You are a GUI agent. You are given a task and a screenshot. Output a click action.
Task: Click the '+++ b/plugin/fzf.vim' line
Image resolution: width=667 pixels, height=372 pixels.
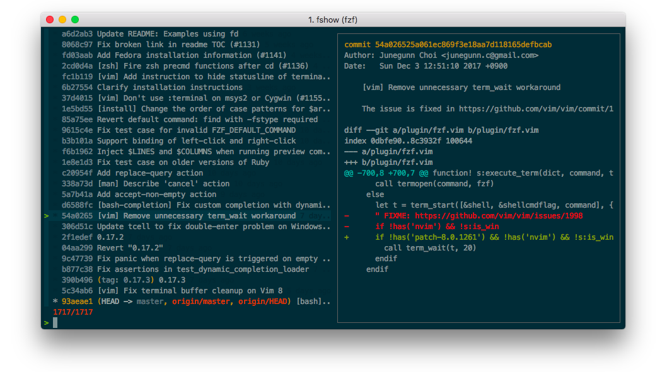click(x=388, y=162)
